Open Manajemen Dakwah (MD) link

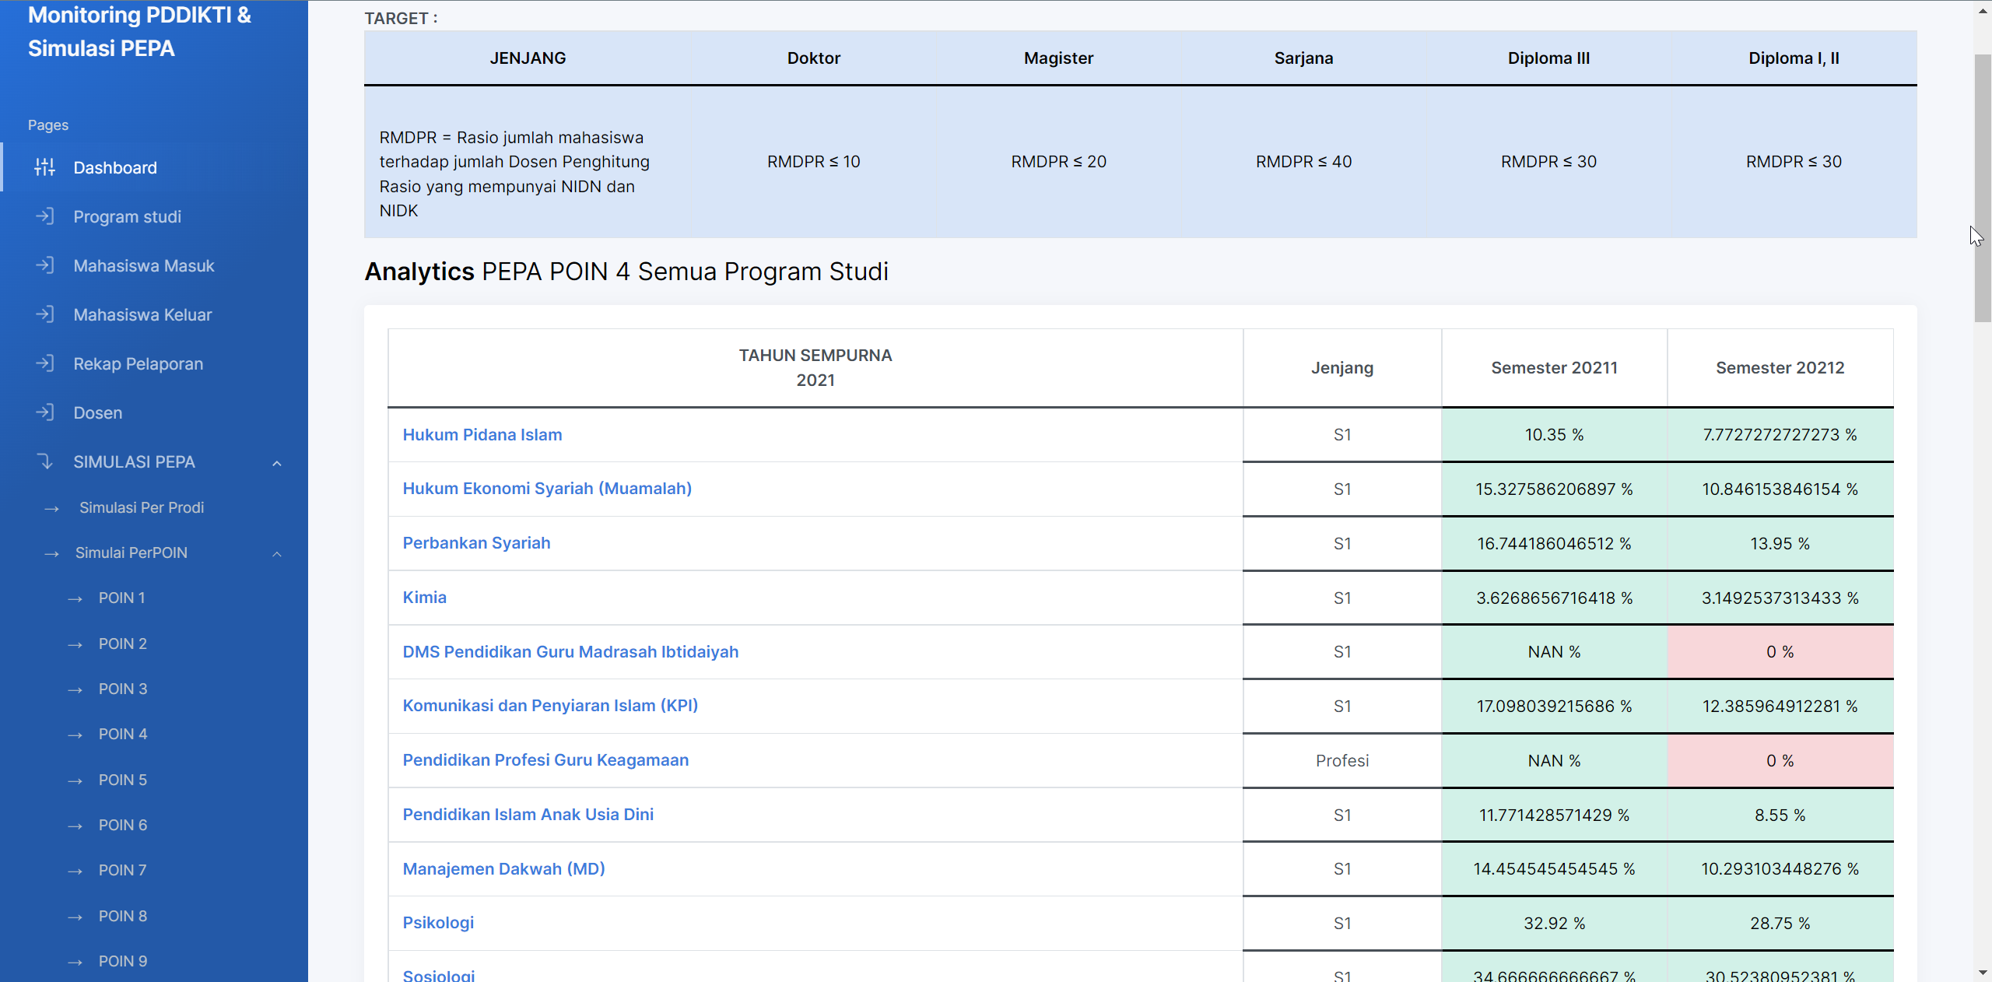click(503, 868)
